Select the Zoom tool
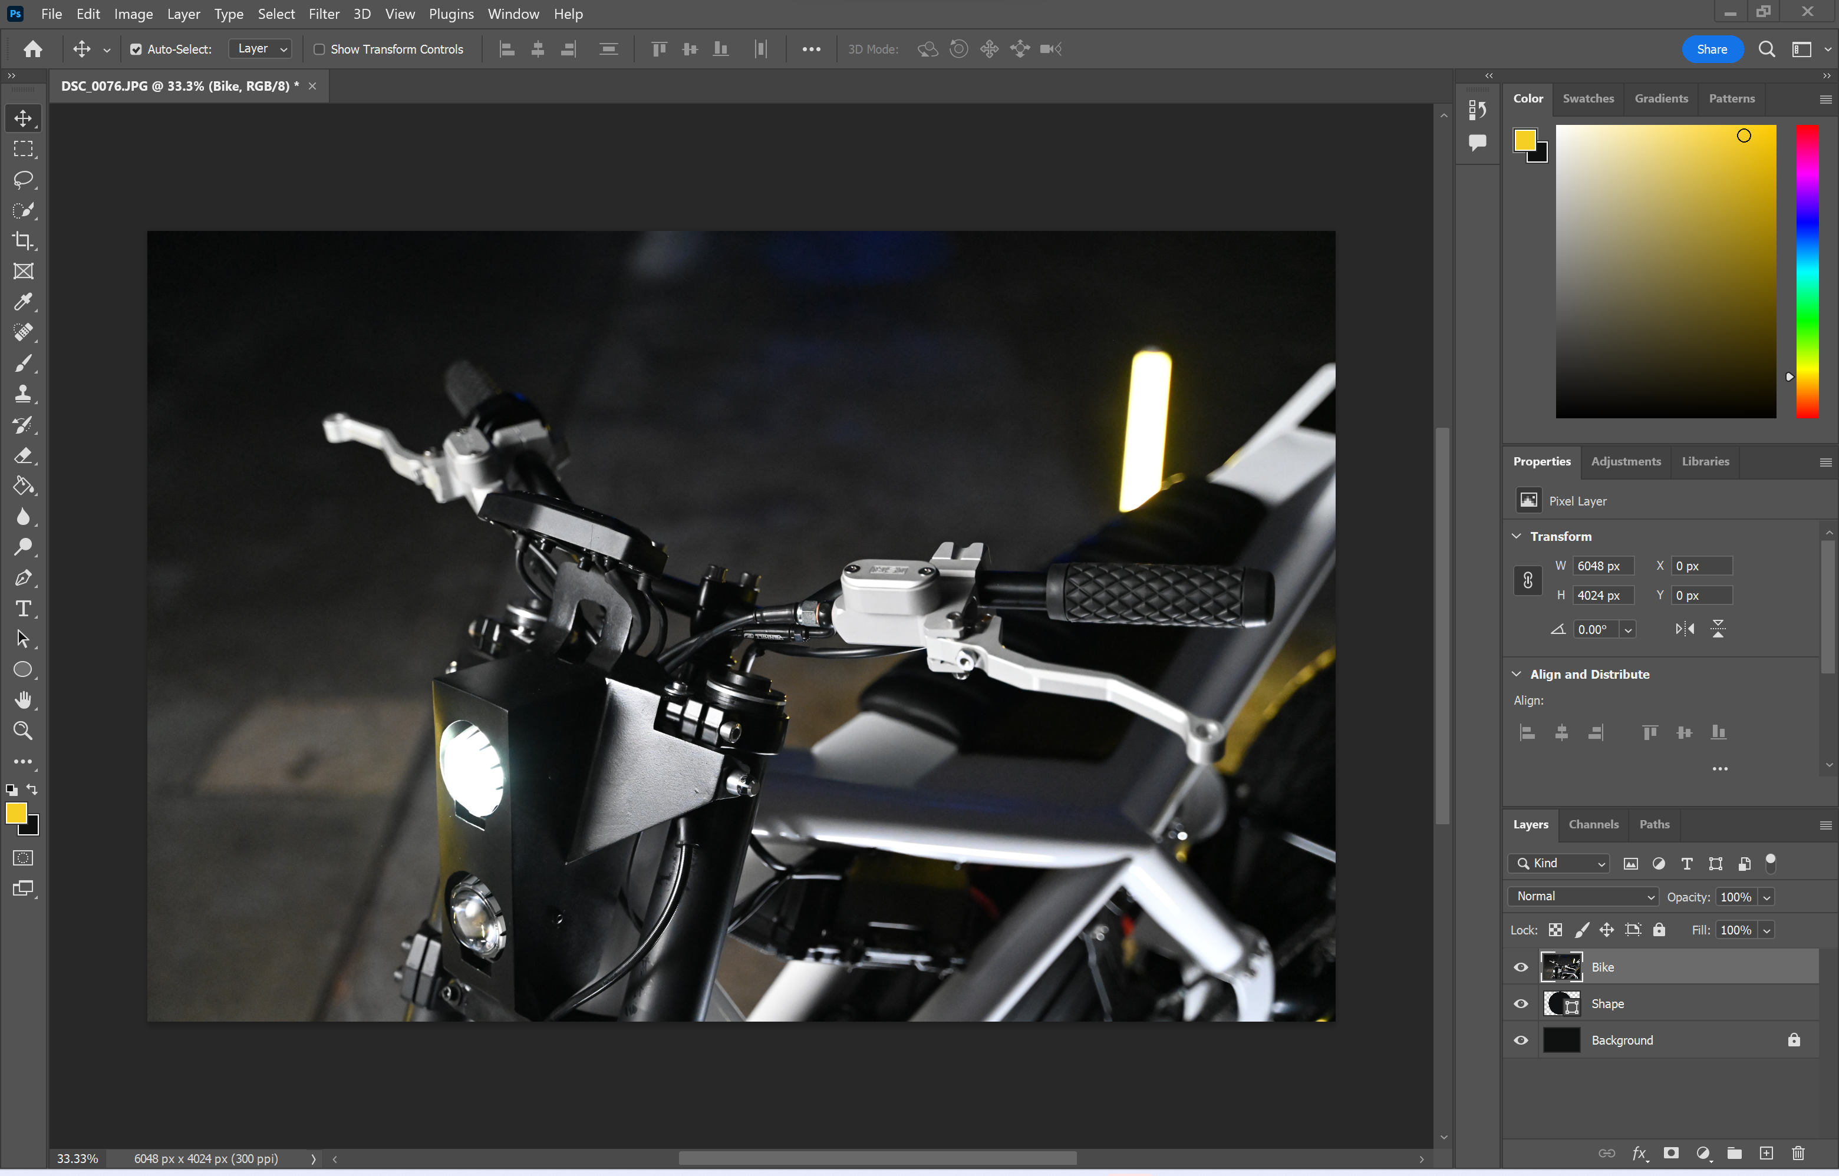This screenshot has height=1176, width=1839. (x=23, y=731)
